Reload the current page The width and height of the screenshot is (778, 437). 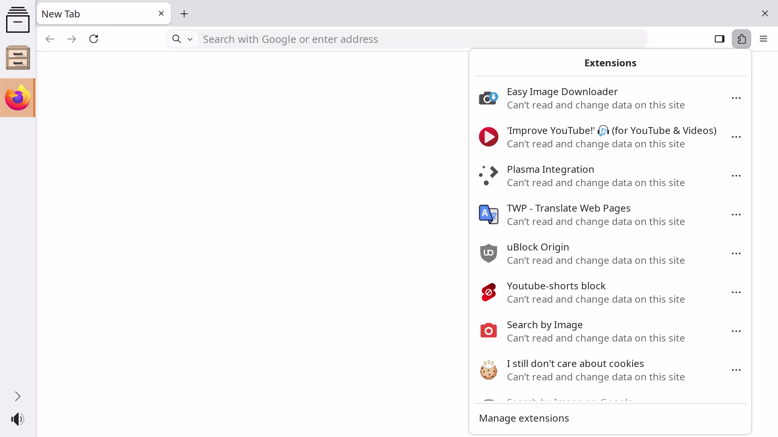tap(94, 39)
